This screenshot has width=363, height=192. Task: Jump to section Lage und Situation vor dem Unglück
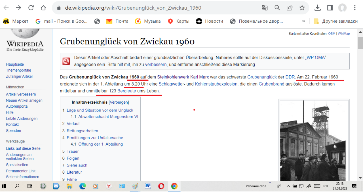[100, 110]
